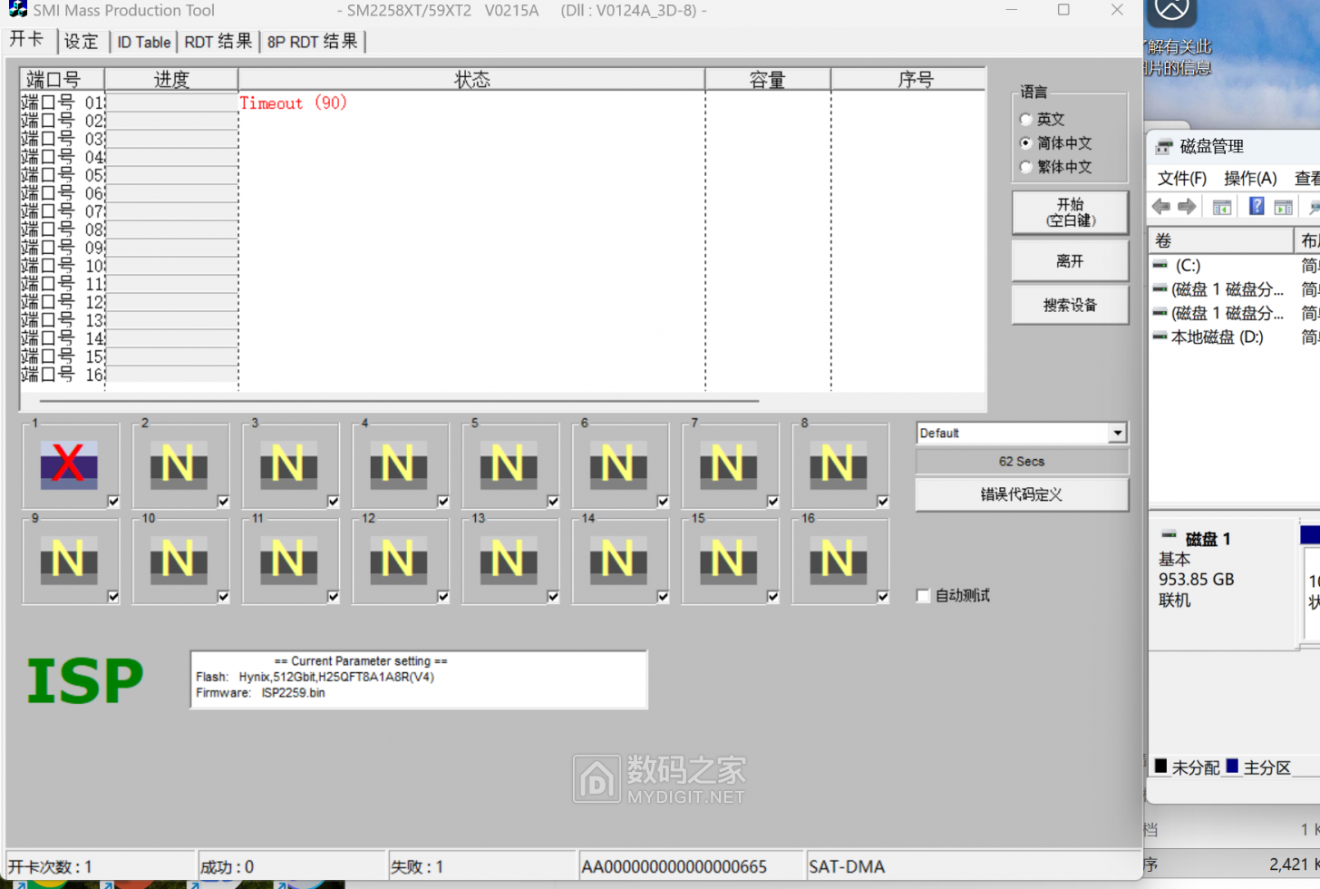Click 状态 column header in port table
Viewport: 1320px width, 889px height.
click(471, 80)
